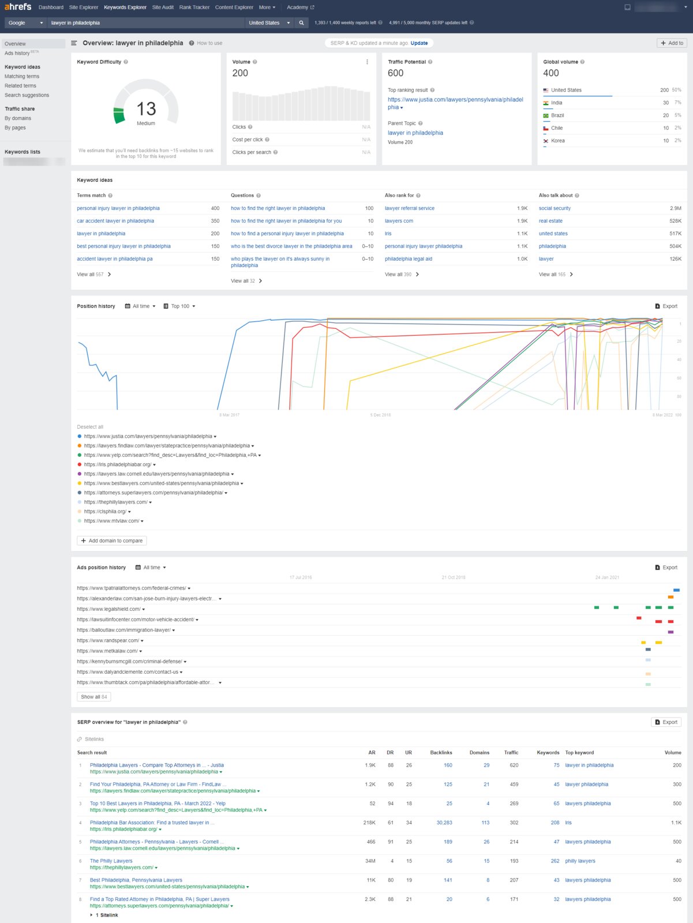Open caret menu for legalshield.com ads URL
This screenshot has width=693, height=923.
point(144,609)
